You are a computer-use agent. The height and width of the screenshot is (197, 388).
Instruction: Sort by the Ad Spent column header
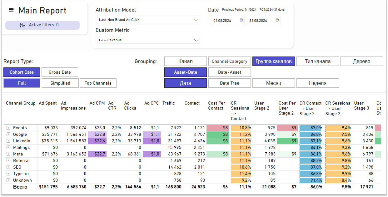48,103
